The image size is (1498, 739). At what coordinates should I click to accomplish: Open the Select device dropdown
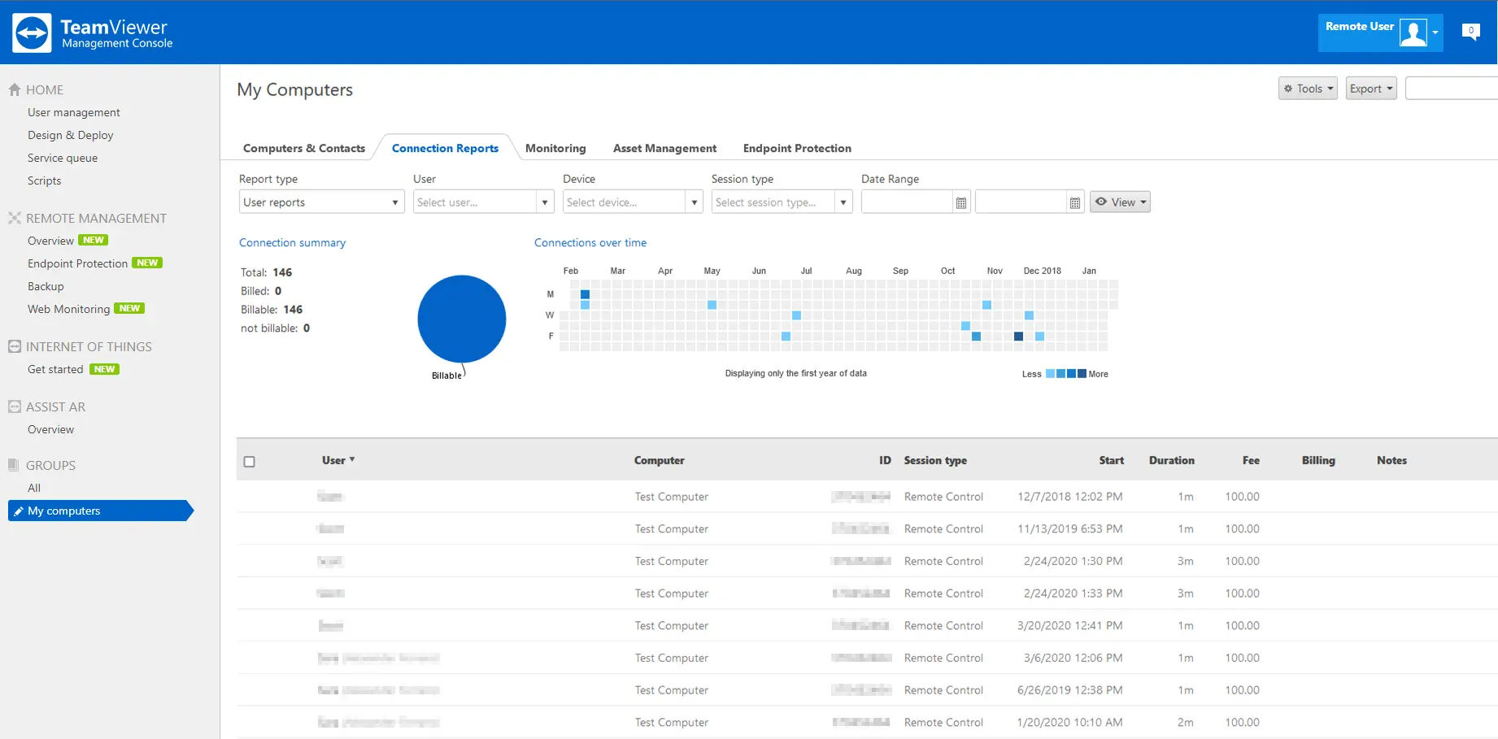633,202
